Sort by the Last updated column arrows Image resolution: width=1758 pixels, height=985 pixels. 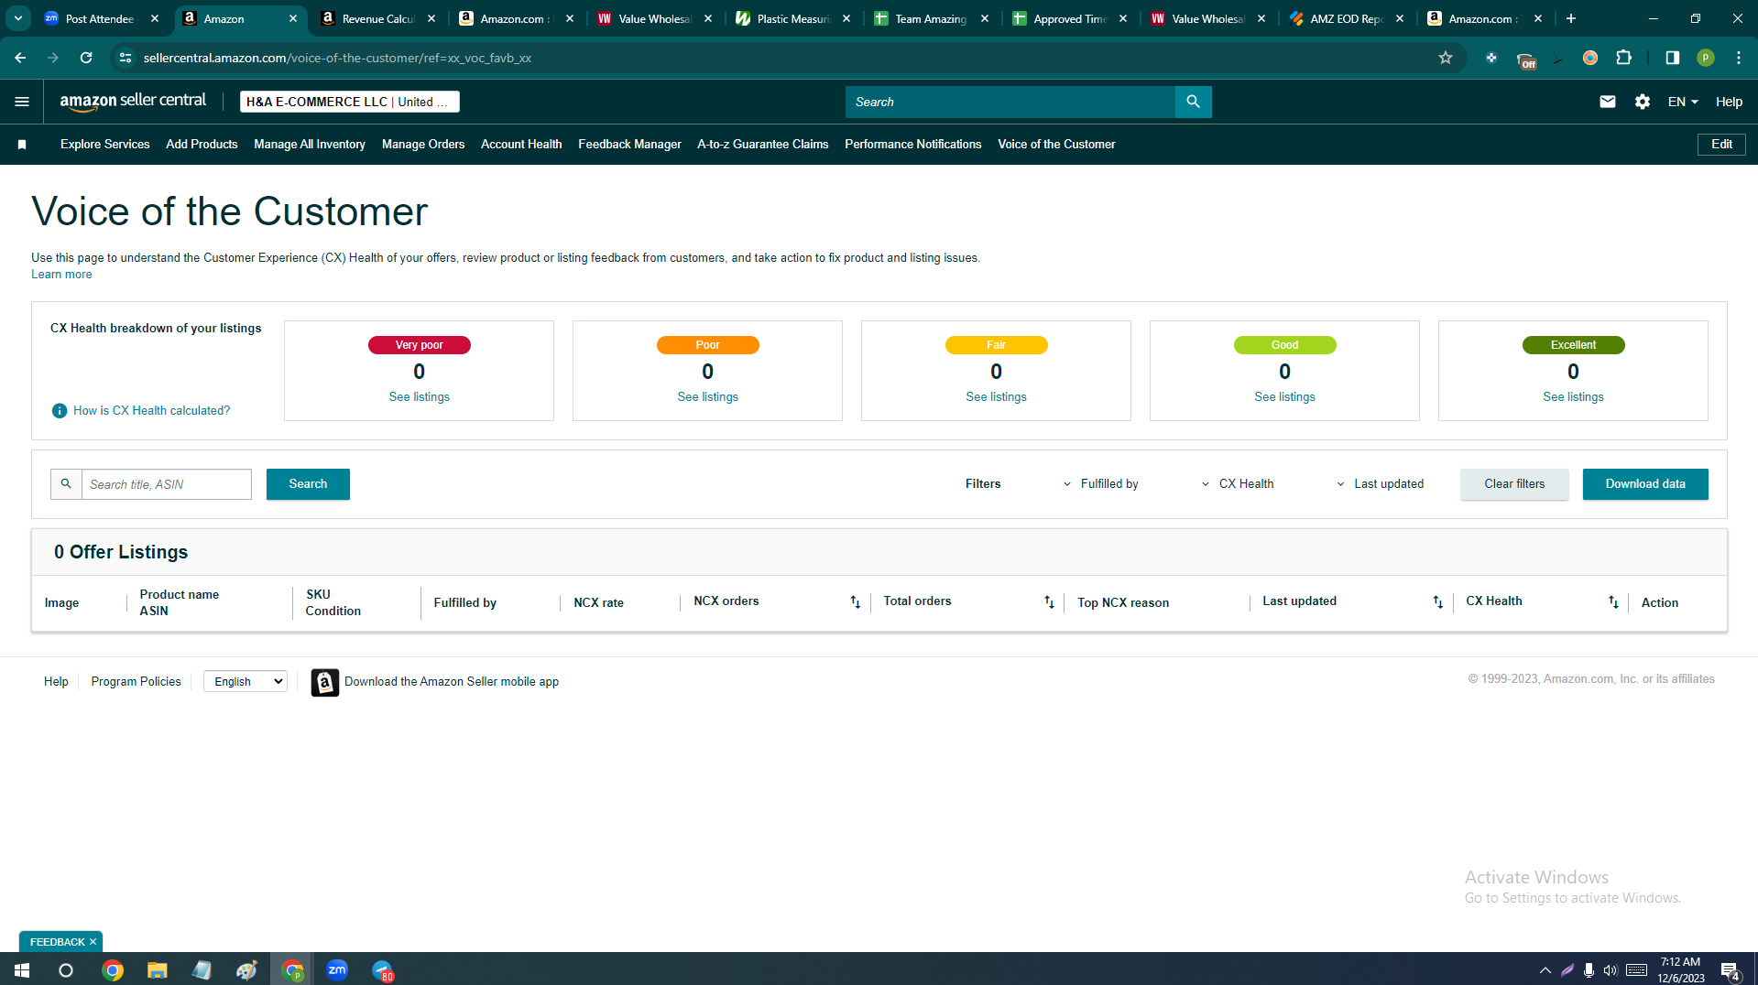[1437, 601]
